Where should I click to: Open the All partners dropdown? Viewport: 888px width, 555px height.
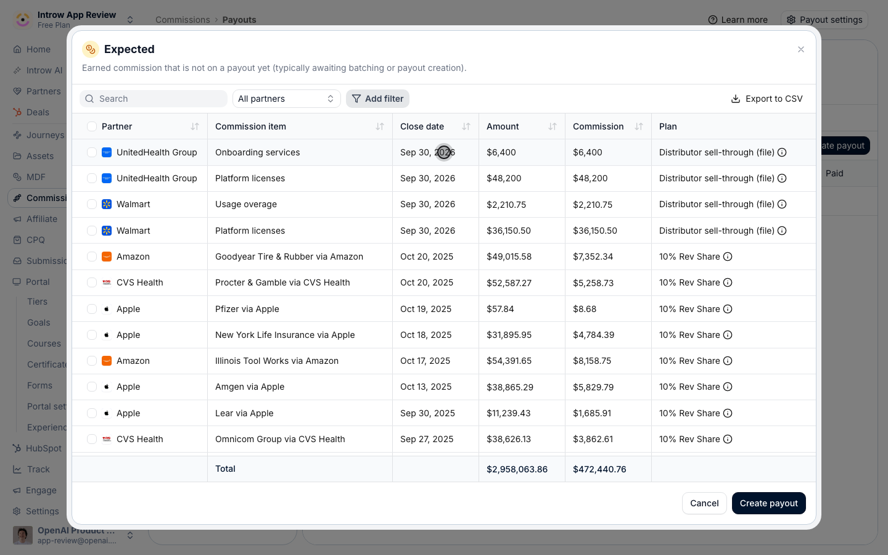(286, 99)
